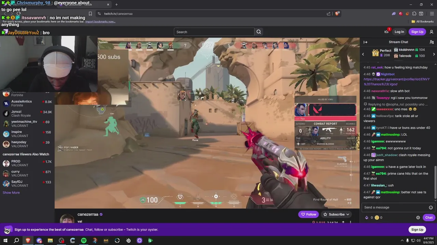Open the browser extensions puzzle icon
Viewport: 437px width, 245px height.
[414, 14]
